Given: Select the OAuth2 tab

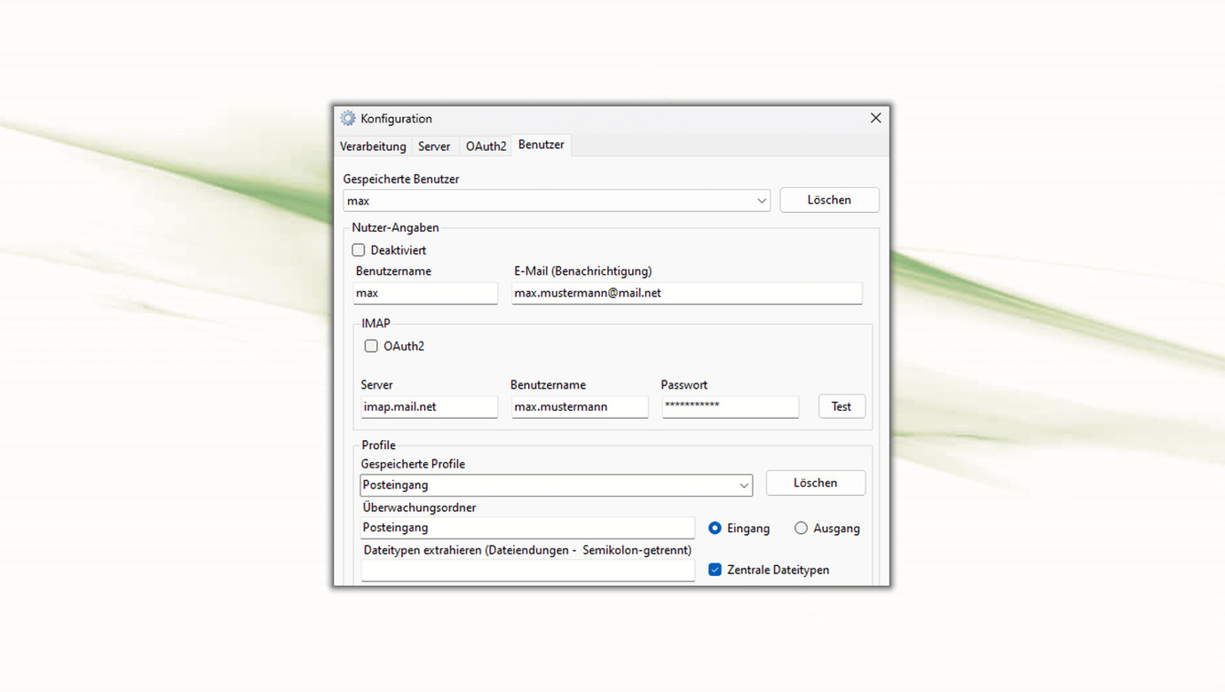Looking at the screenshot, I should click(x=486, y=146).
